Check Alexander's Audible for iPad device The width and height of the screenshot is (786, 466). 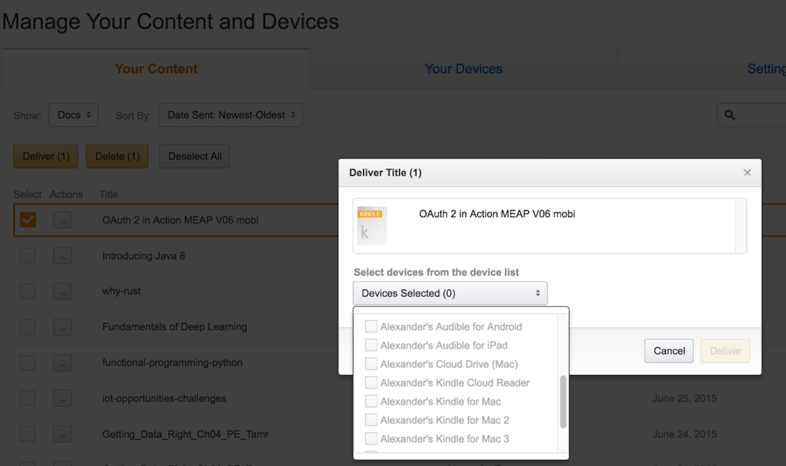(371, 345)
